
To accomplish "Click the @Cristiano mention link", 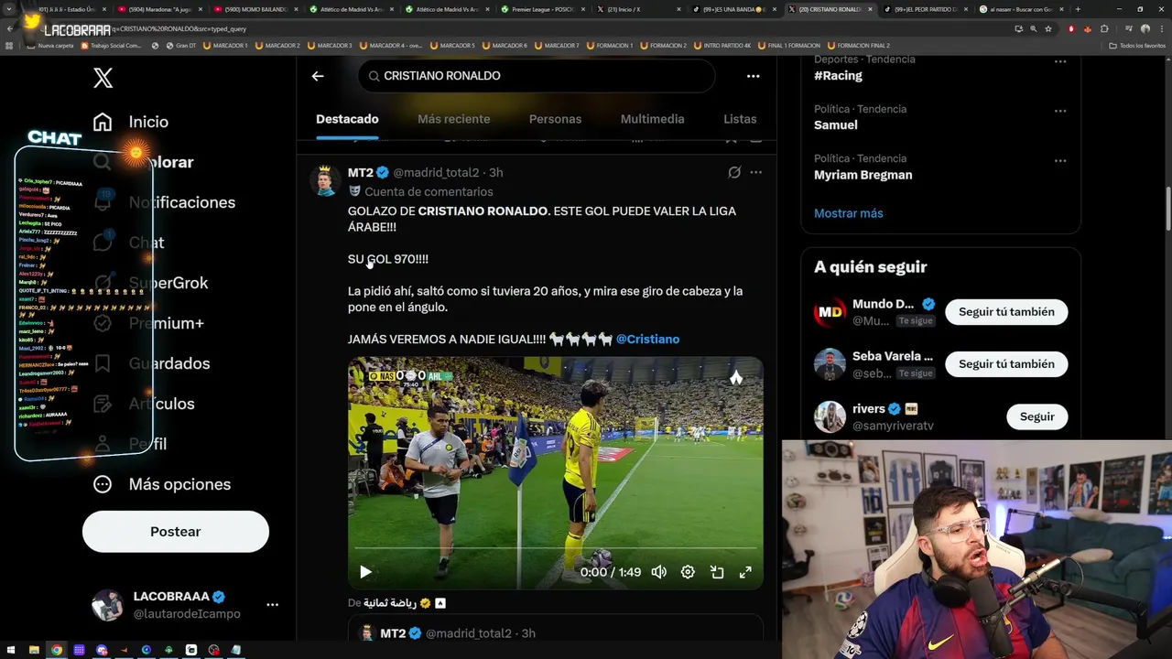I will [647, 339].
